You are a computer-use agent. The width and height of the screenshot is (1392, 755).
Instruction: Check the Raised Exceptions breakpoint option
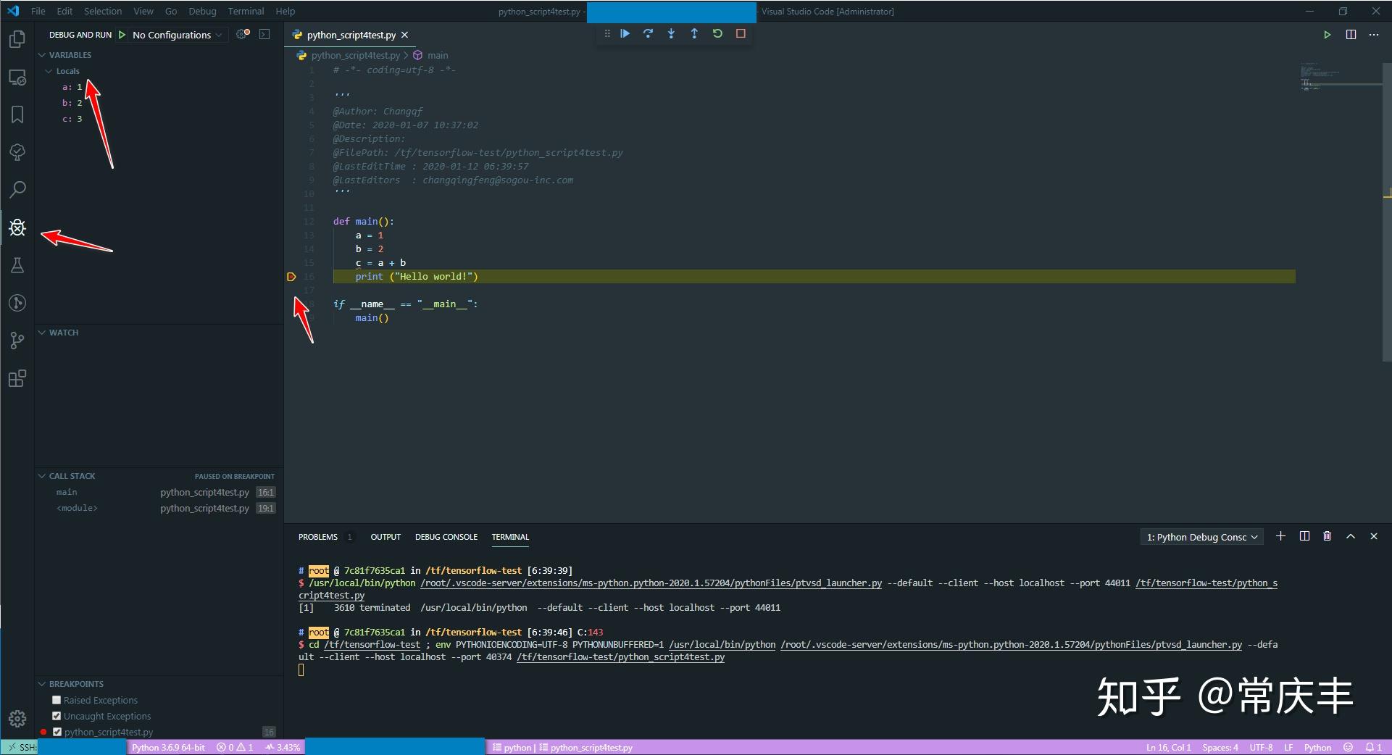pyautogui.click(x=57, y=700)
